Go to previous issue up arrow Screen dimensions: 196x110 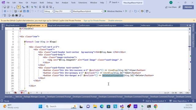(37, 93)
